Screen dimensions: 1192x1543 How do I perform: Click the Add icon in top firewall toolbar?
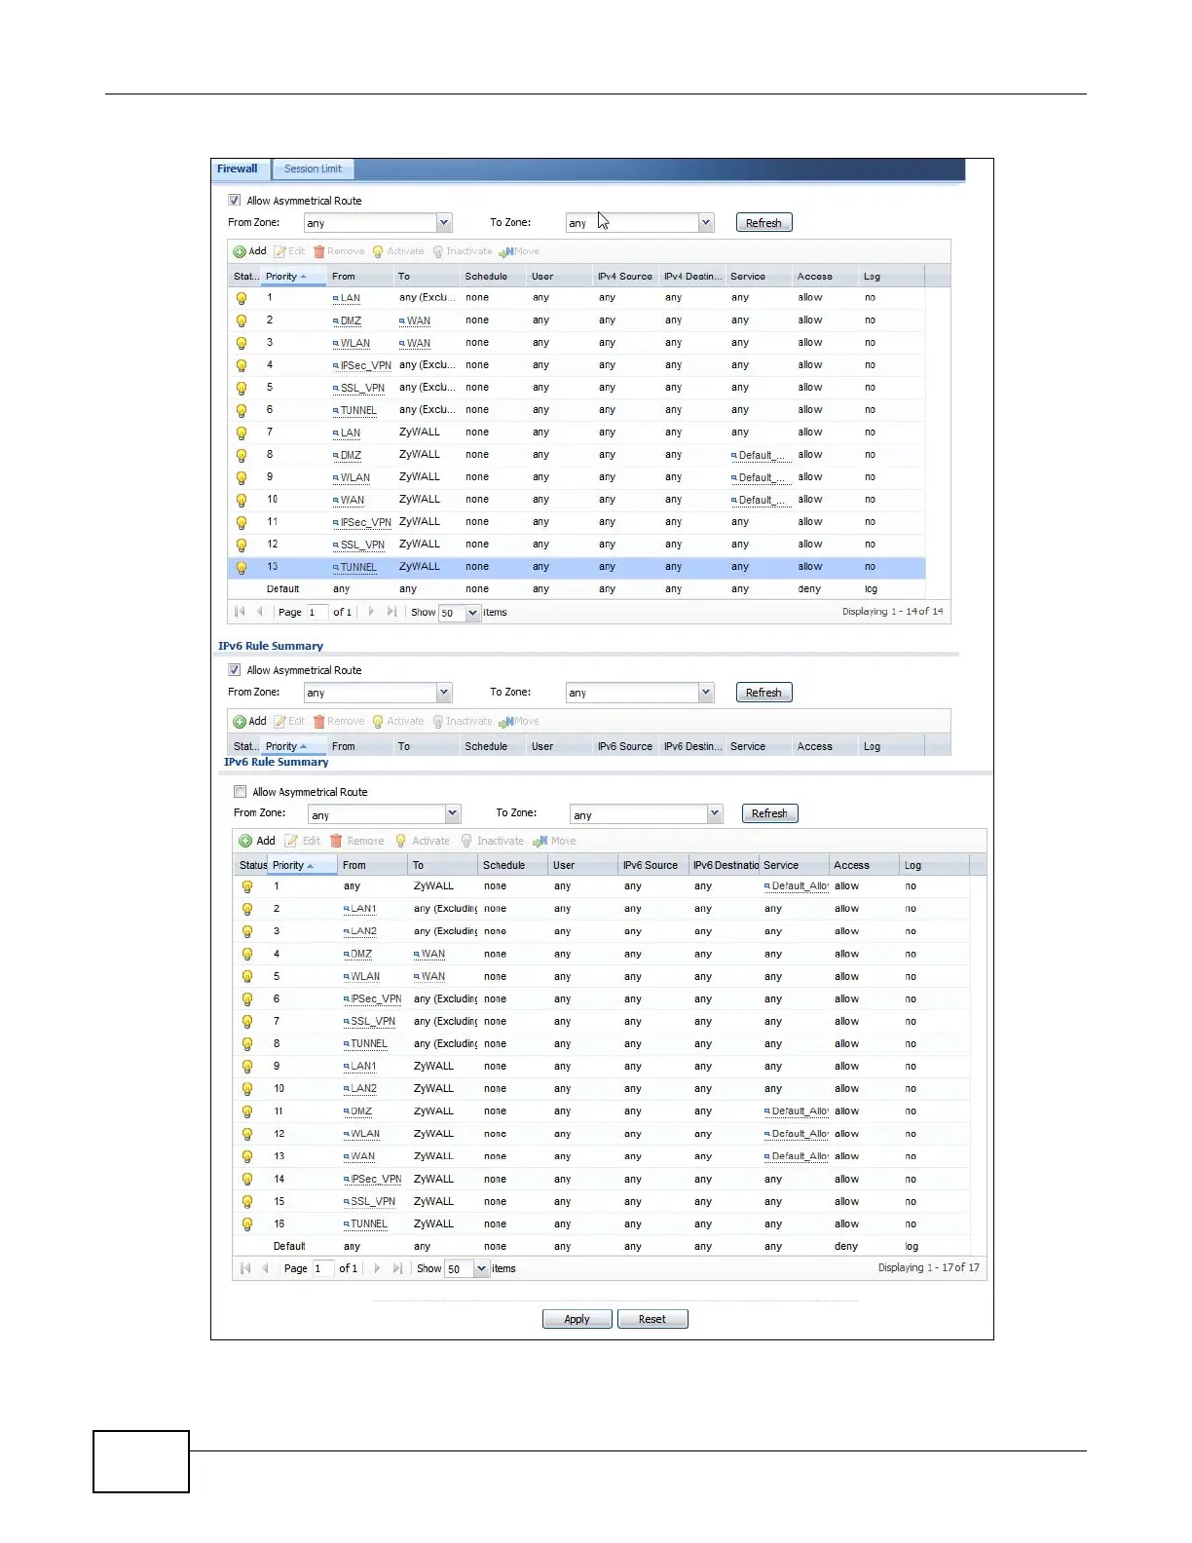point(240,251)
